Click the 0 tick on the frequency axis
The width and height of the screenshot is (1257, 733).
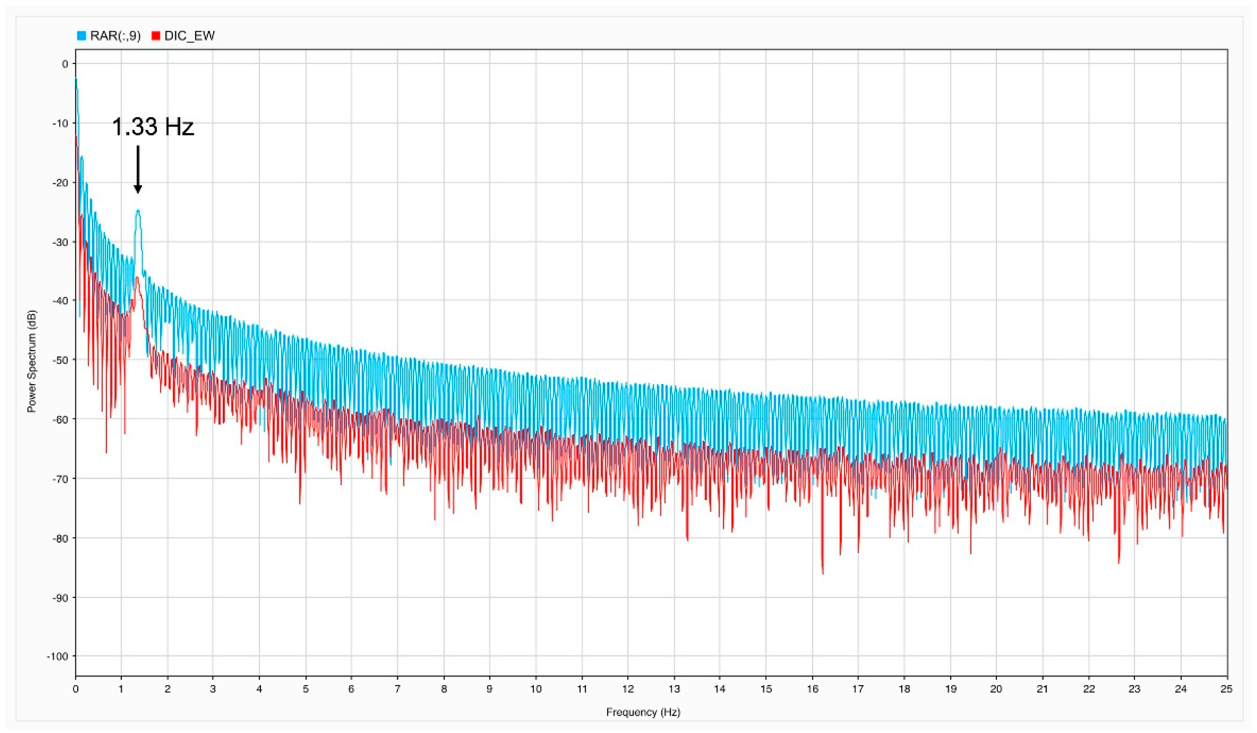[x=75, y=689]
